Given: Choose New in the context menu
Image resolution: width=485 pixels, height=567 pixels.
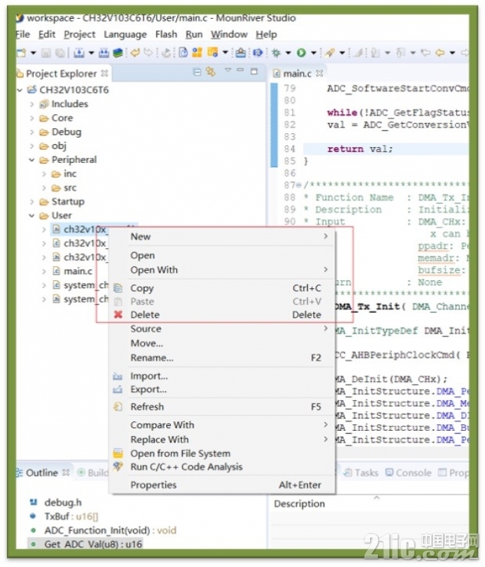Looking at the screenshot, I should pos(222,236).
